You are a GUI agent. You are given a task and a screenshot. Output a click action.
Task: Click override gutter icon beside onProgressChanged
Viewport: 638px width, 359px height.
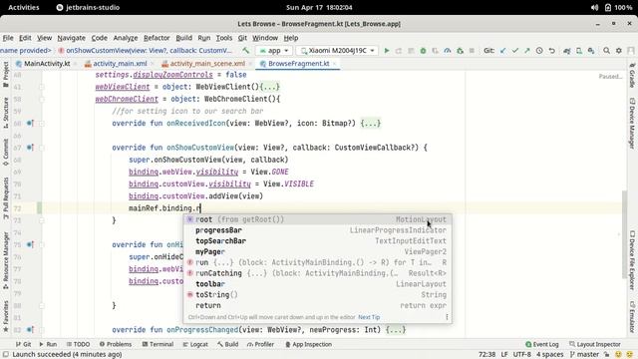(30, 330)
